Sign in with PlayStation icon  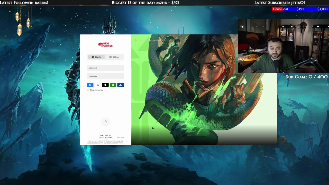click(x=121, y=85)
